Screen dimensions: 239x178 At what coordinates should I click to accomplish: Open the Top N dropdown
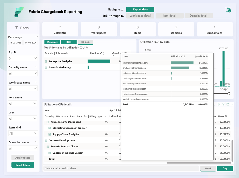pyautogui.click(x=23, y=58)
